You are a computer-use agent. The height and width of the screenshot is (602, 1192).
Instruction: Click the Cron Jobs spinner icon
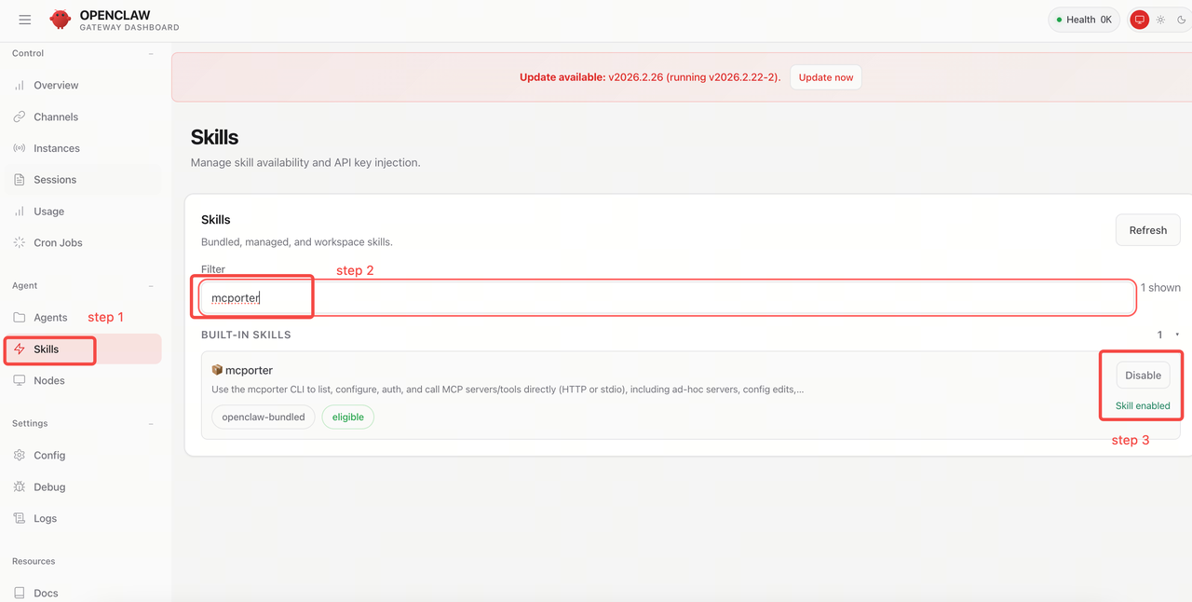pos(20,242)
